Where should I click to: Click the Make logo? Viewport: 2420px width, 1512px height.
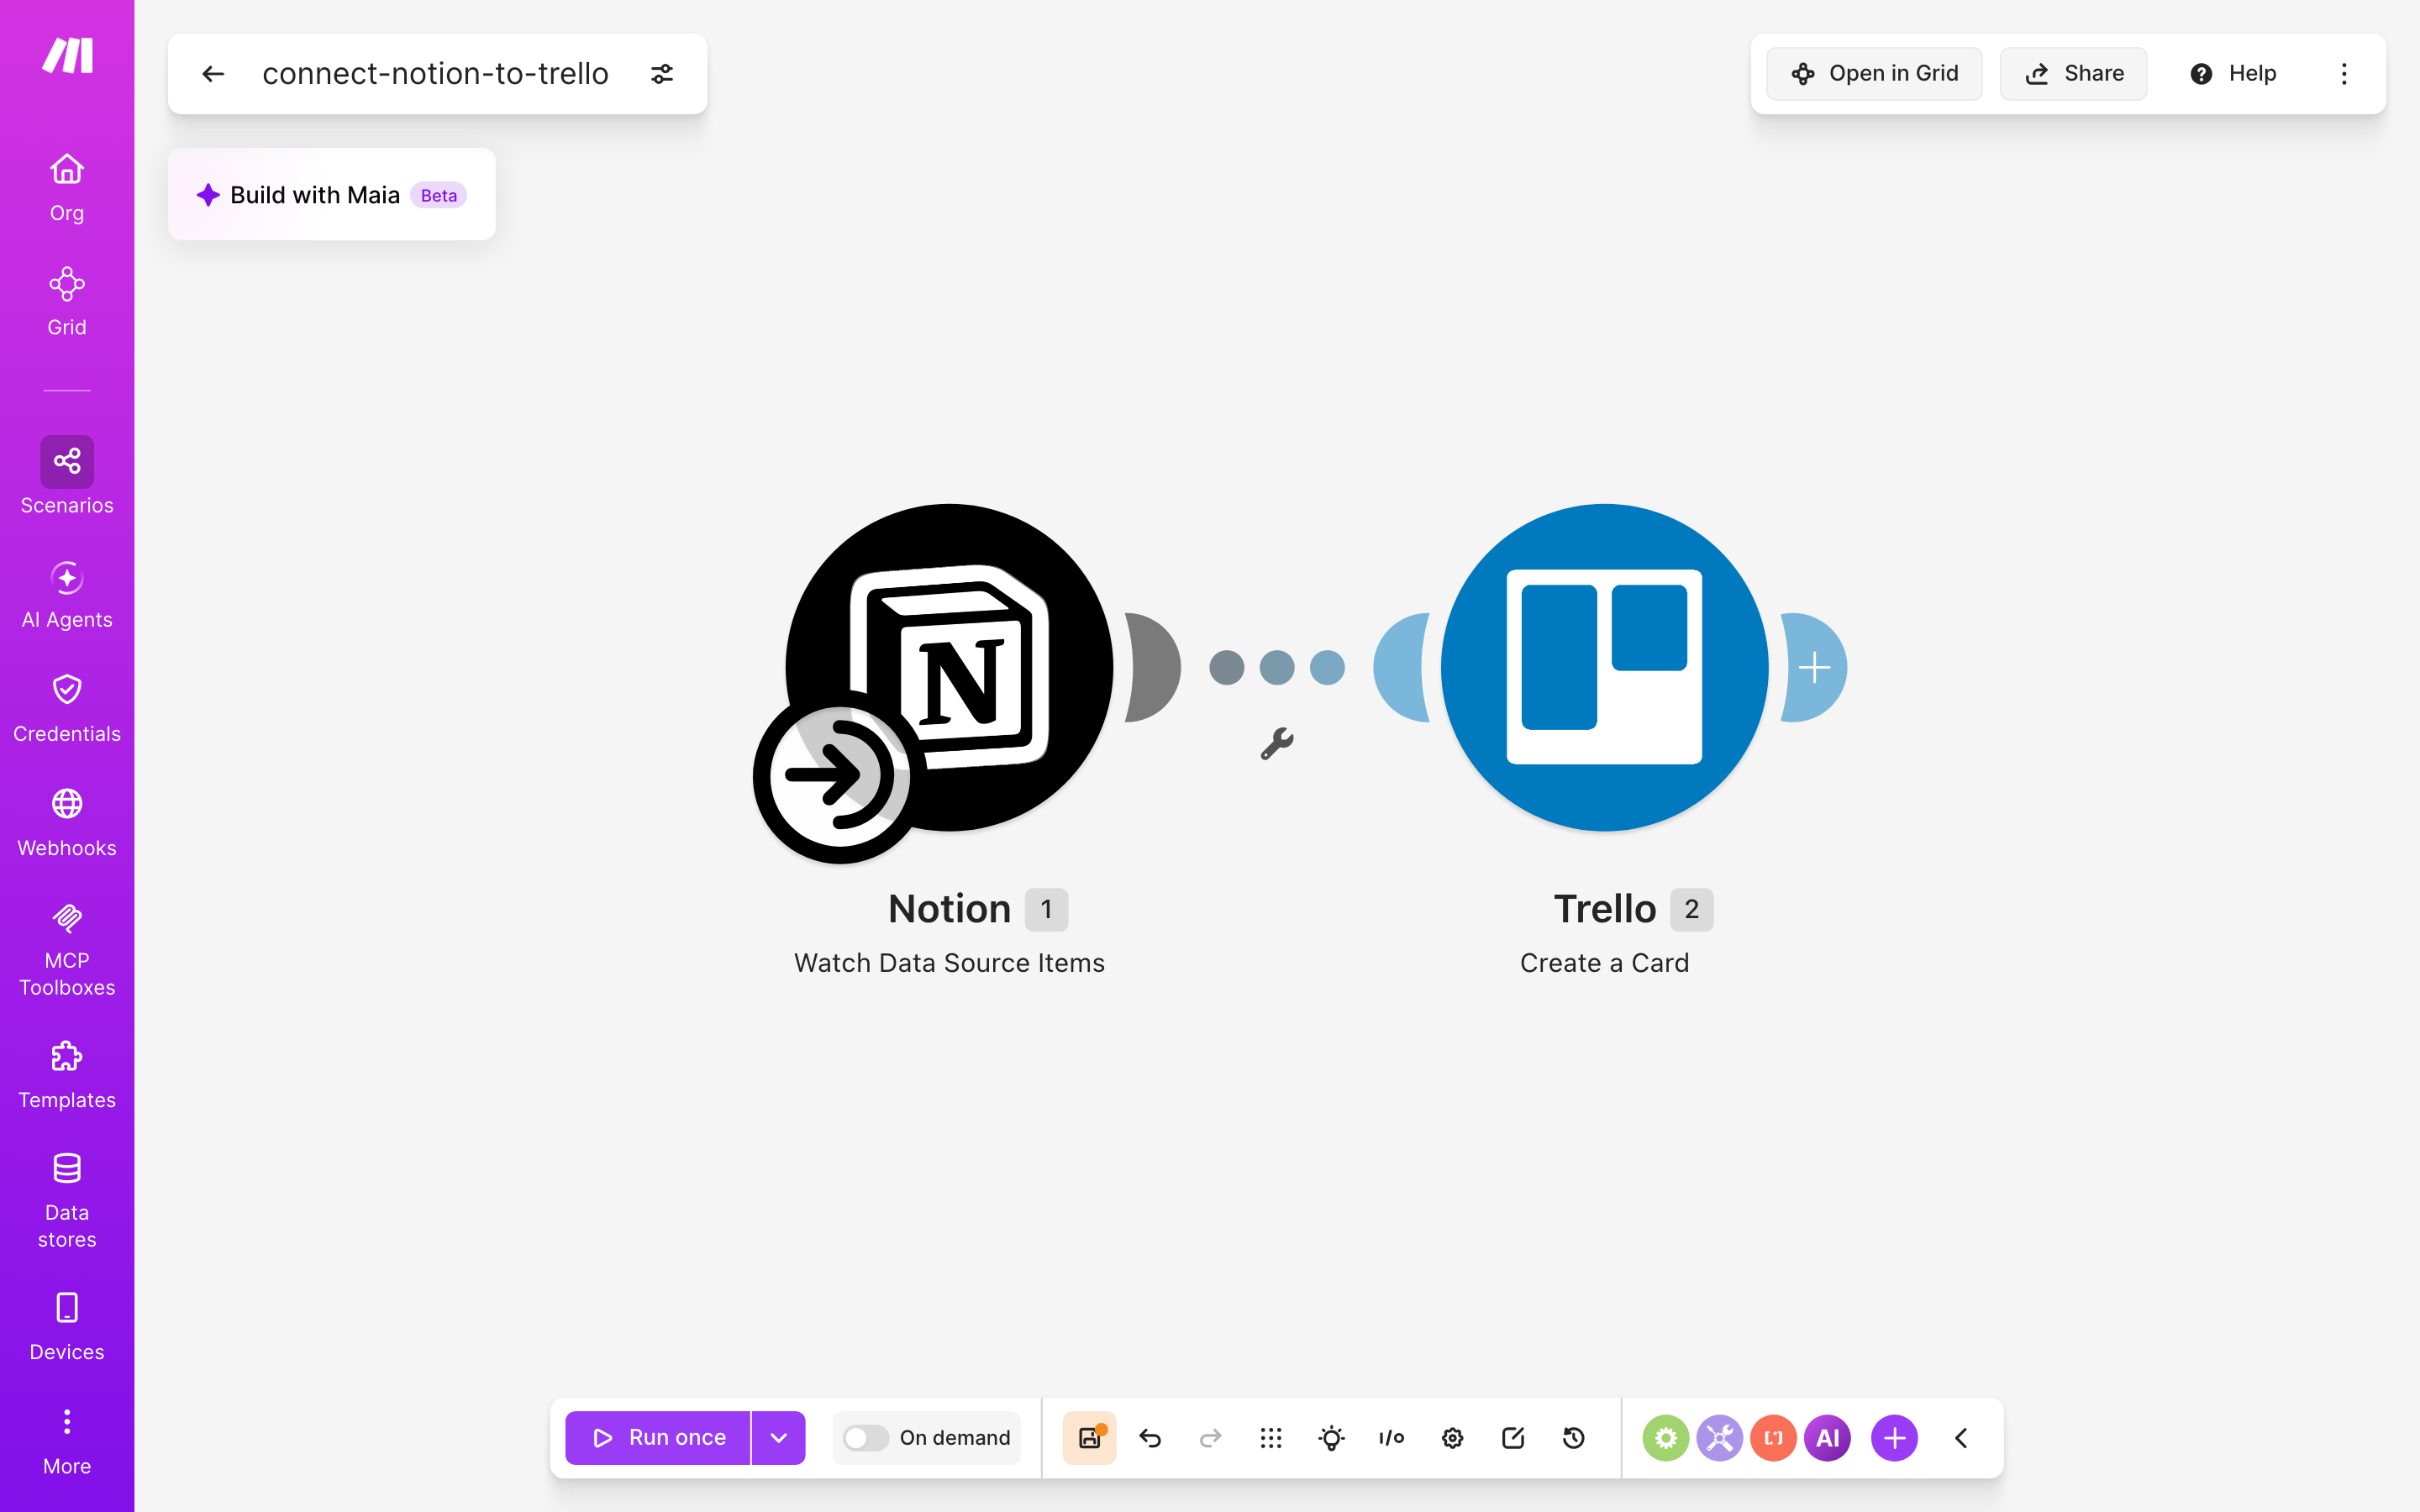click(x=67, y=56)
